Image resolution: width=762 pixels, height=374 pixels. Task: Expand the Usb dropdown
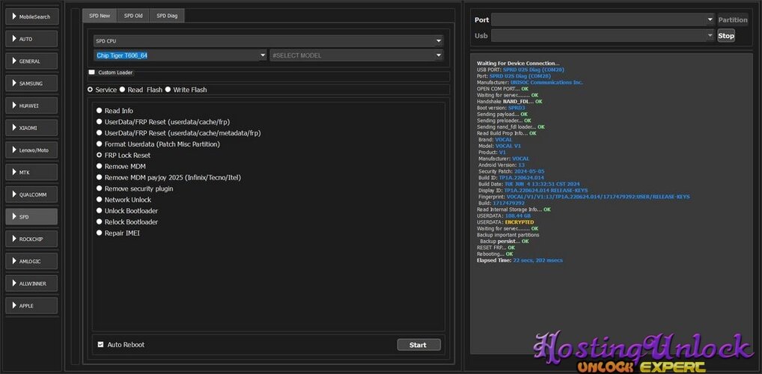click(602, 35)
